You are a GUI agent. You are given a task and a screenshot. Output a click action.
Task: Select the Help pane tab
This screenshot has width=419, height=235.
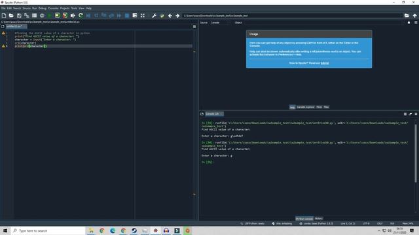point(293,107)
